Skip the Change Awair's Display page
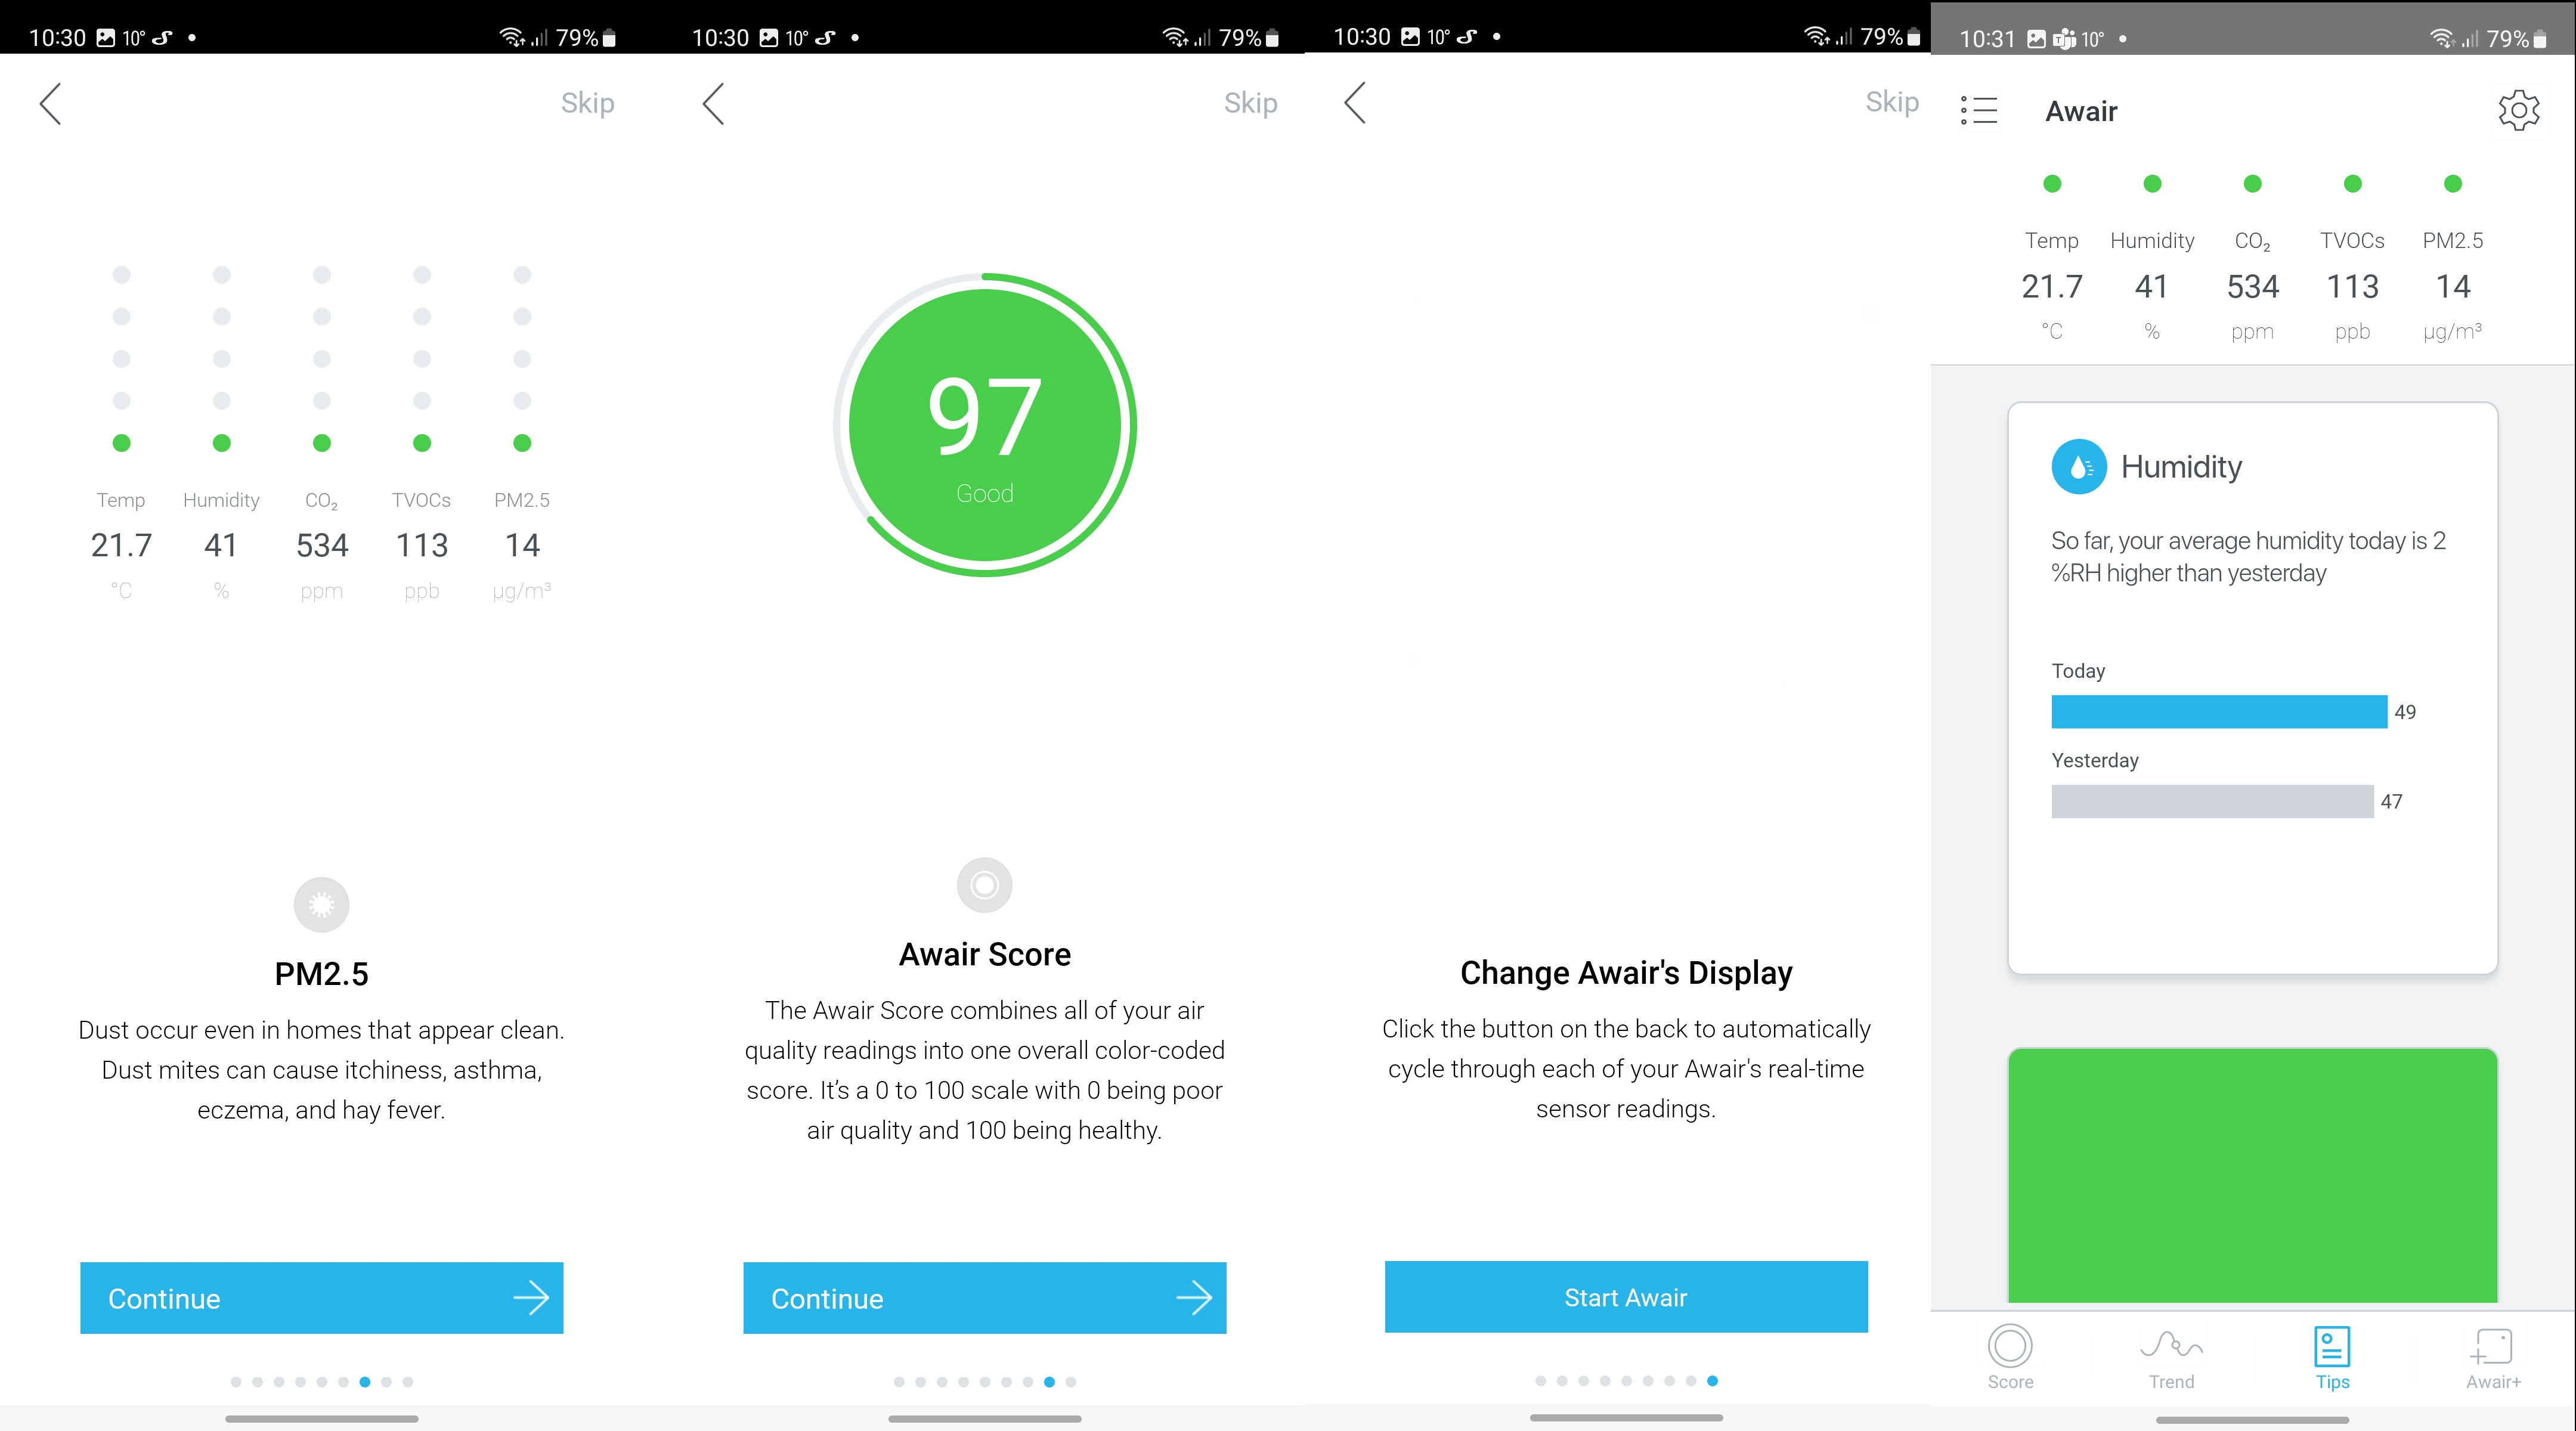 pyautogui.click(x=1892, y=102)
